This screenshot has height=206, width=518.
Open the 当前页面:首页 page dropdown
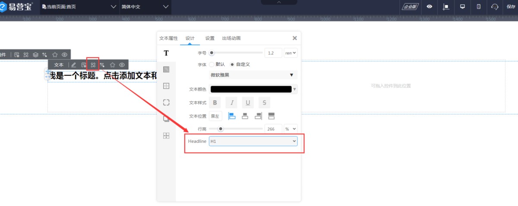click(x=79, y=7)
